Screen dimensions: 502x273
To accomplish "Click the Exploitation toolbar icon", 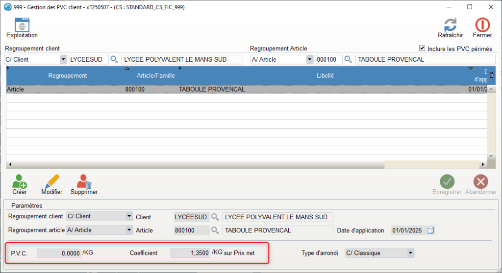I will coord(22,25).
